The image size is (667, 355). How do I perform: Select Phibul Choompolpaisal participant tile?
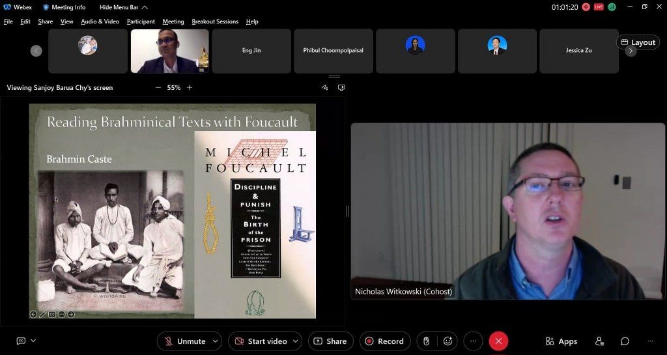point(333,51)
